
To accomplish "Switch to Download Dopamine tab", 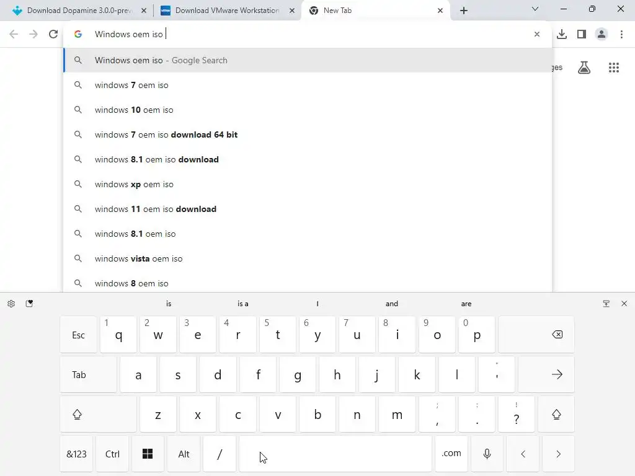I will click(x=79, y=11).
